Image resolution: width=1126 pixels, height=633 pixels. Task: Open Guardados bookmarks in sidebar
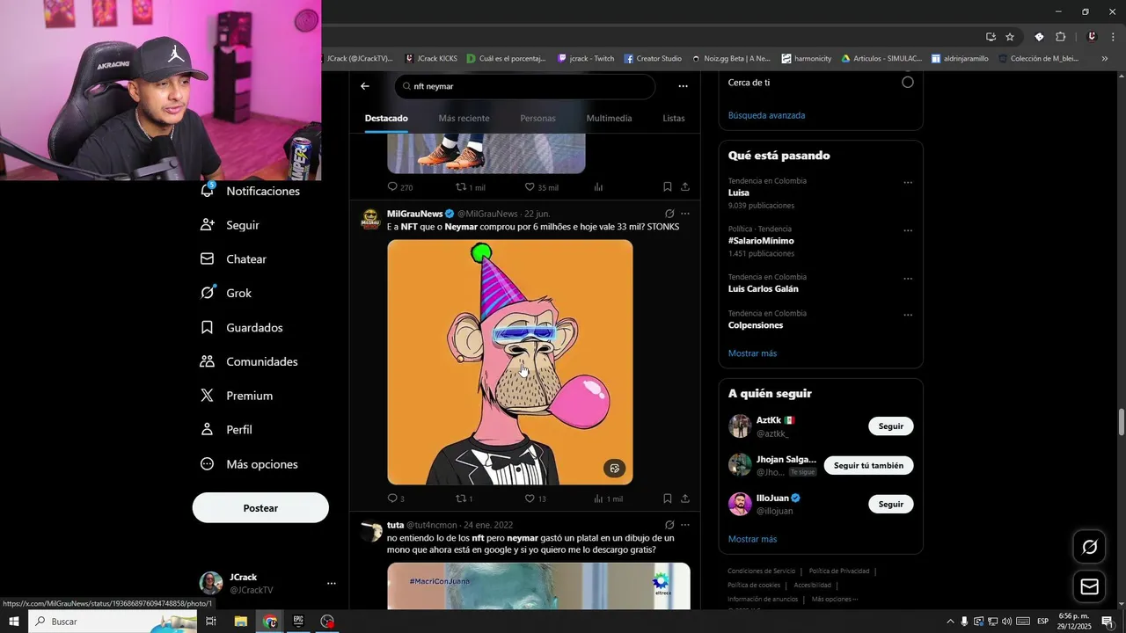242,327
